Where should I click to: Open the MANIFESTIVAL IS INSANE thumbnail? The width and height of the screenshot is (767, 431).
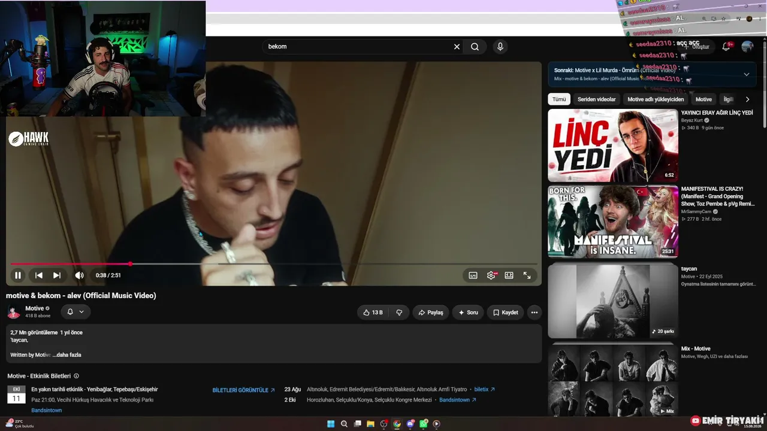pyautogui.click(x=613, y=221)
